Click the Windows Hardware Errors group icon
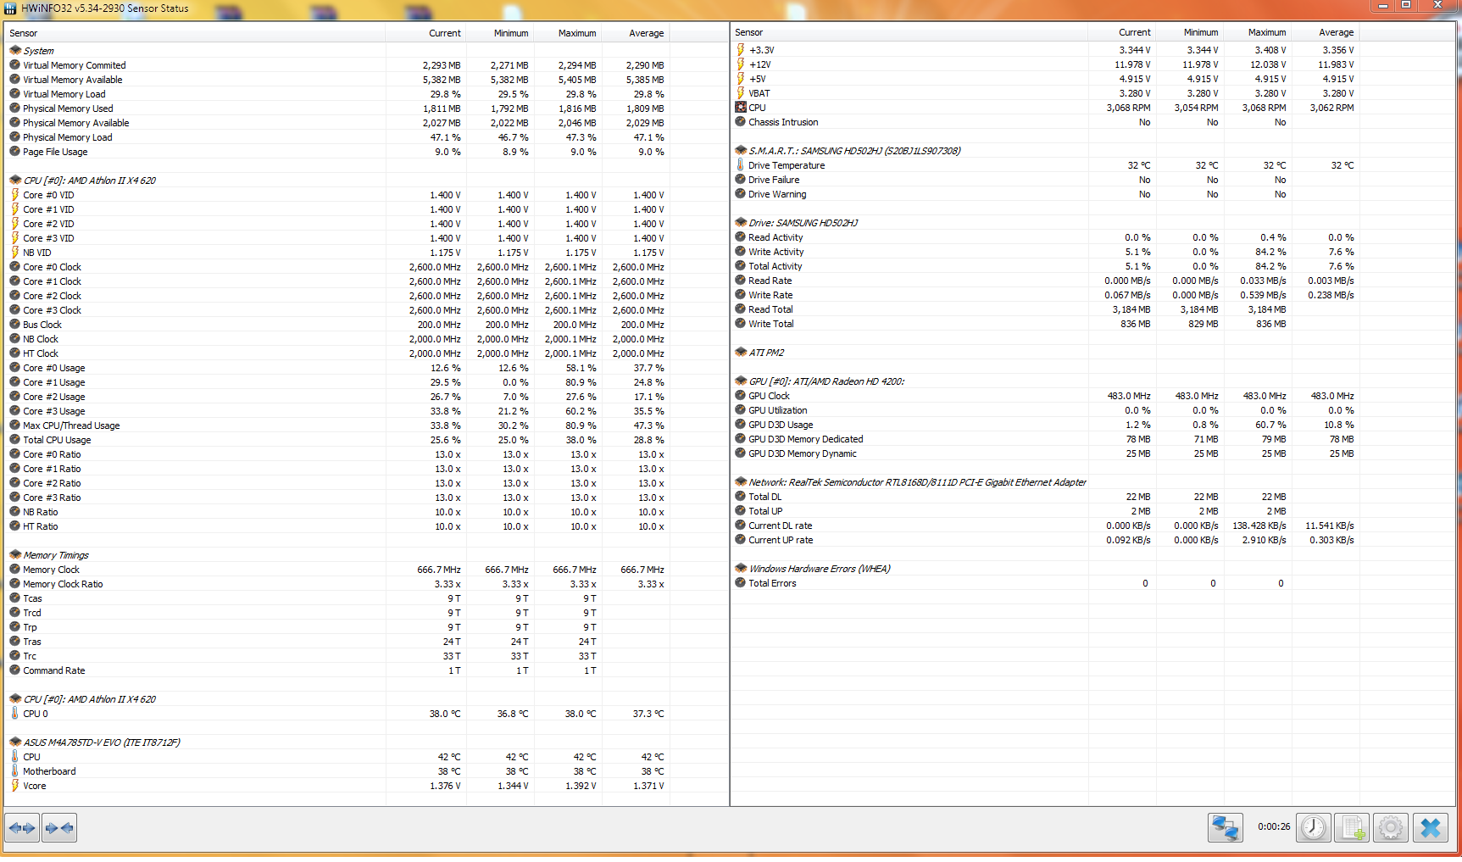This screenshot has width=1462, height=862. click(x=741, y=569)
